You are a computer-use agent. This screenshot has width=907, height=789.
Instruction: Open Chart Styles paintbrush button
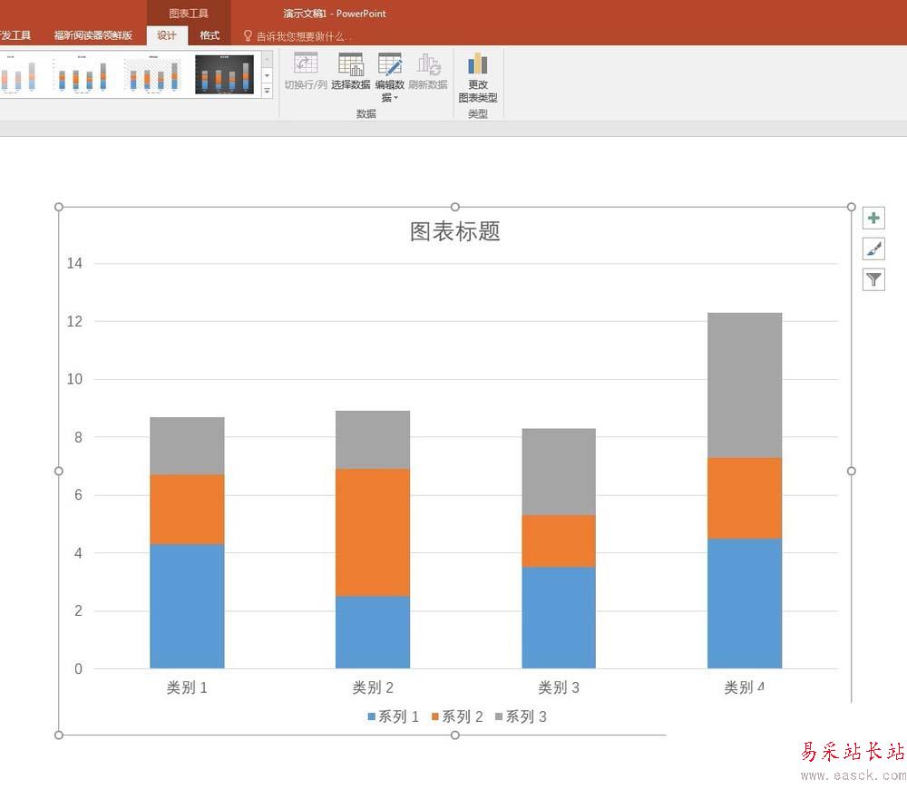(873, 248)
